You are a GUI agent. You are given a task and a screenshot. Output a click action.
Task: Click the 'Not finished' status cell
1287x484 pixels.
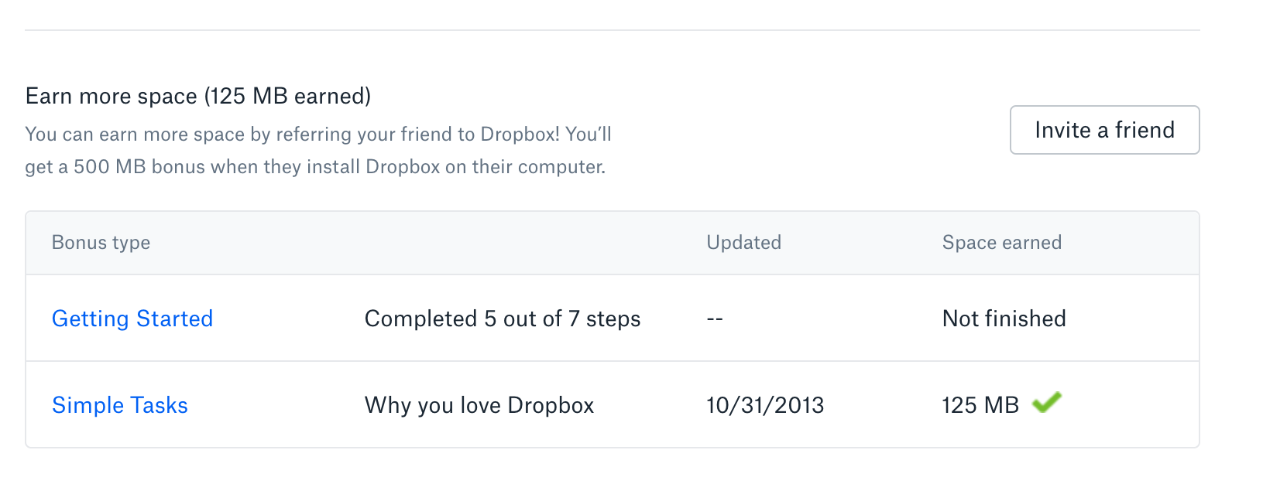[1004, 319]
